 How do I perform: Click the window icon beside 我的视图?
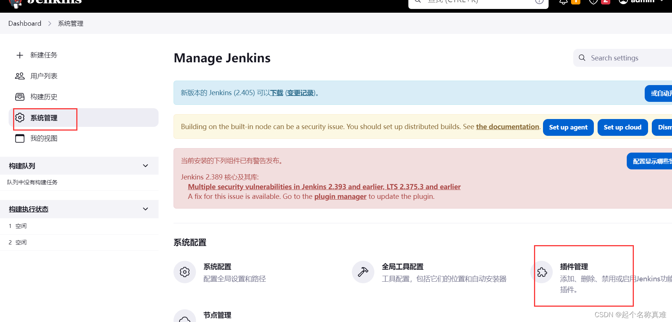click(x=20, y=138)
